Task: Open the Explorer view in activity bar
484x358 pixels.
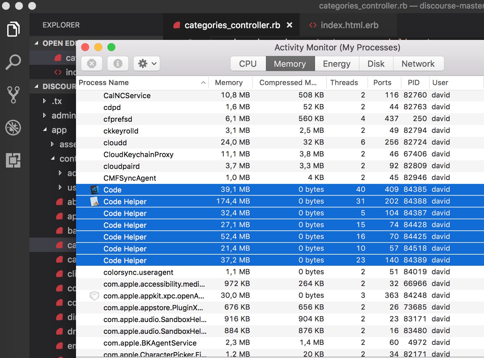Action: [13, 29]
